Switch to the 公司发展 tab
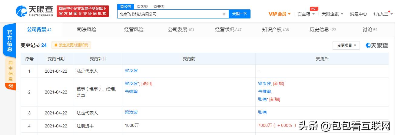Viewport: 395px width, 135px height. tap(181, 30)
